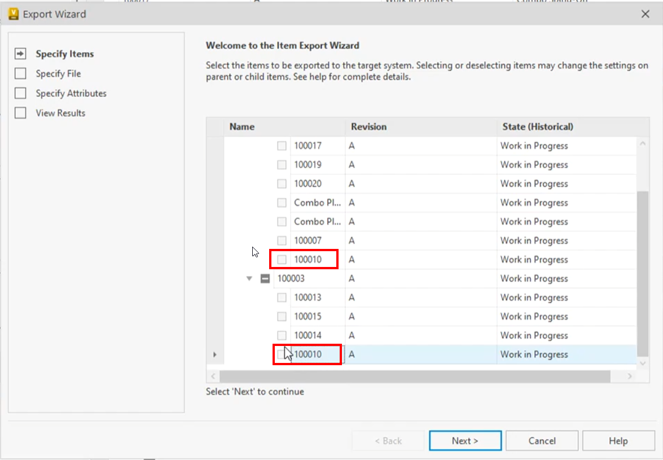Screen dimensions: 663x460
Task: Collapse the 100003 tree node
Action: pyautogui.click(x=248, y=278)
